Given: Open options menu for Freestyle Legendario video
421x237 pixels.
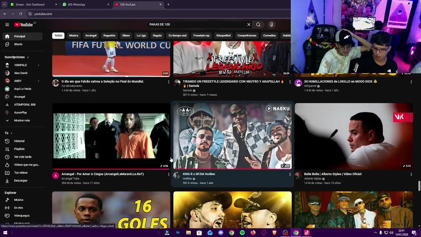Looking at the screenshot, I should [290, 82].
